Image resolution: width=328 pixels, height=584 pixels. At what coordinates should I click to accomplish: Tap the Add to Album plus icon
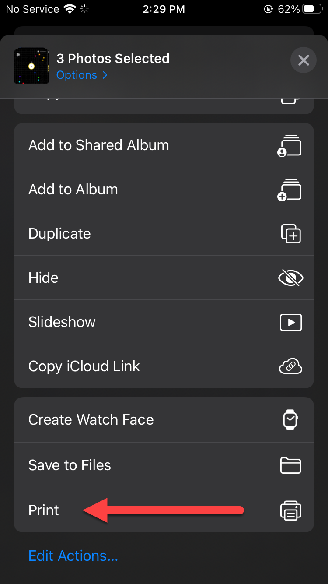click(290, 190)
